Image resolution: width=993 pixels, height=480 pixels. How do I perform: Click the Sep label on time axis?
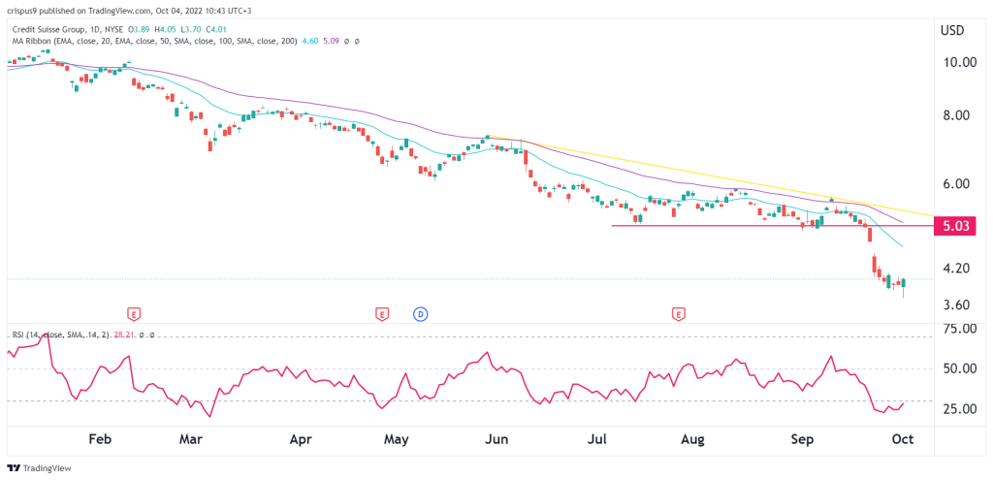tap(804, 439)
